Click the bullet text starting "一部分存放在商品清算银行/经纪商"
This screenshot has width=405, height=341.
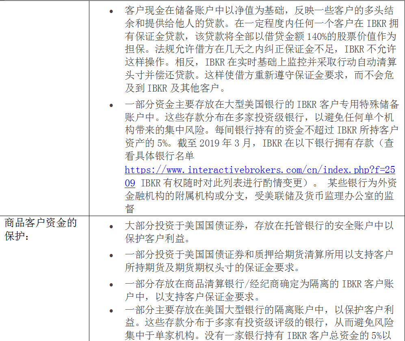[259, 290]
